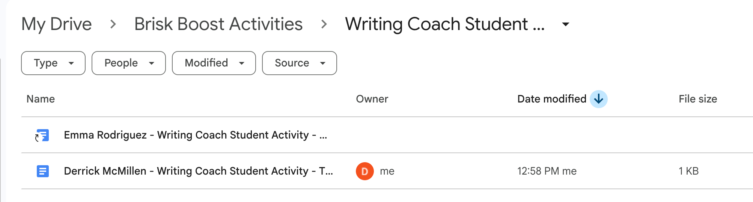This screenshot has height=202, width=753.
Task: Click the File size column header
Action: click(698, 99)
